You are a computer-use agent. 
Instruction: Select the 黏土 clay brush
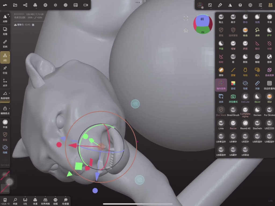pos(221,19)
